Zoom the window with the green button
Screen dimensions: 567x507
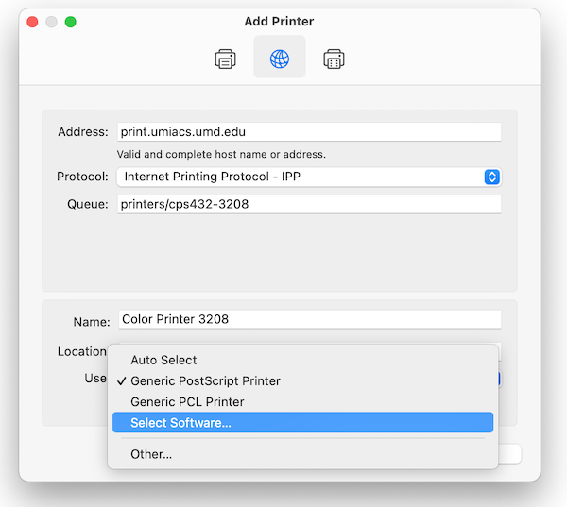70,22
